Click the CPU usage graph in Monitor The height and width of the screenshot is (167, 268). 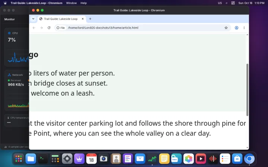pyautogui.click(x=18, y=58)
